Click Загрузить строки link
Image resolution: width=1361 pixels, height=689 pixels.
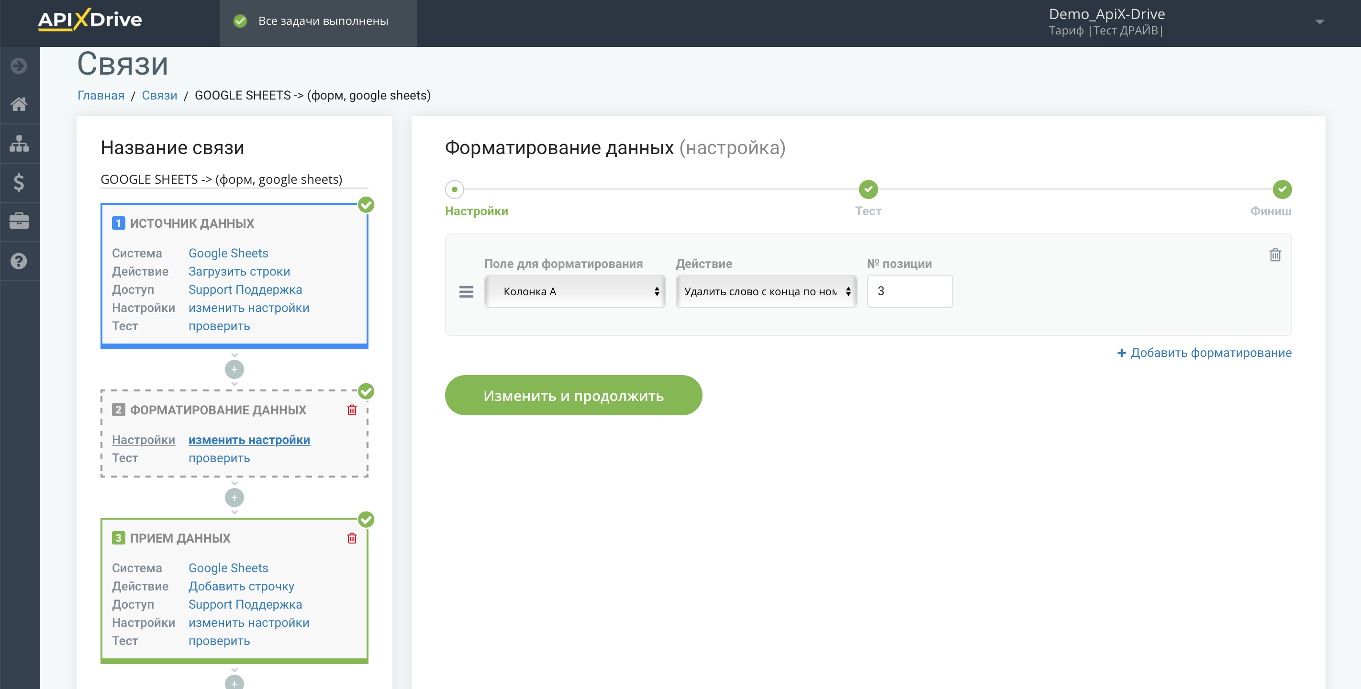tap(239, 271)
